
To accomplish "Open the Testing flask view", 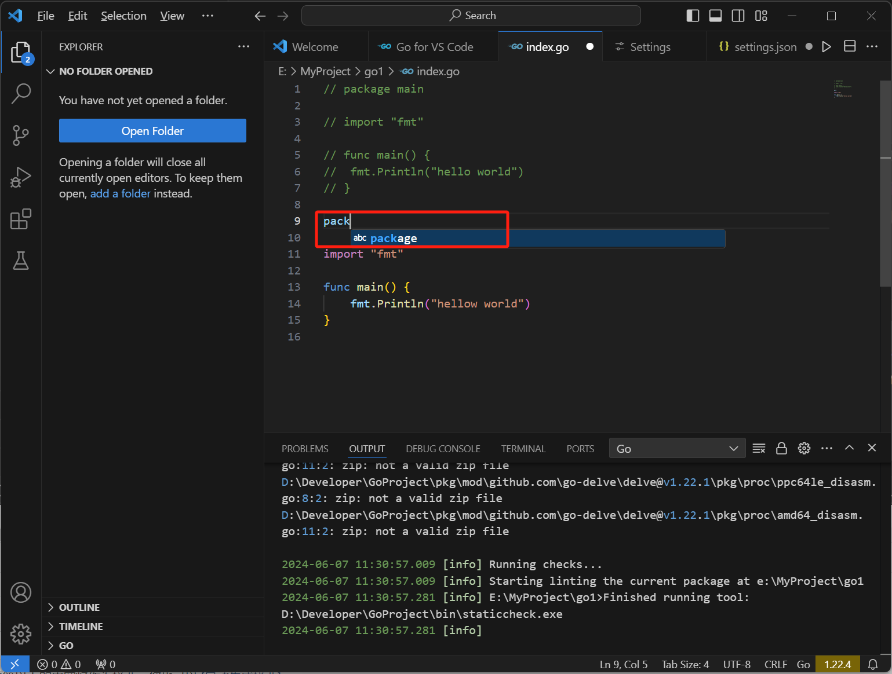I will [21, 261].
